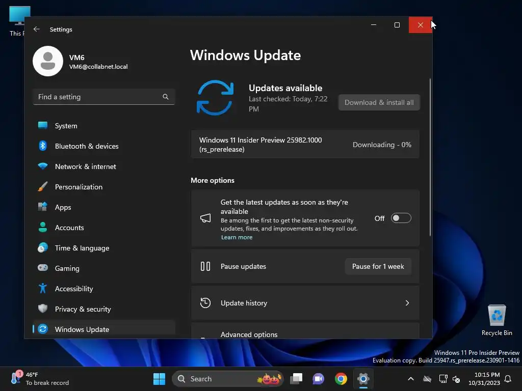This screenshot has width=522, height=391.
Task: Click the large blue update sync icon
Action: (215, 98)
